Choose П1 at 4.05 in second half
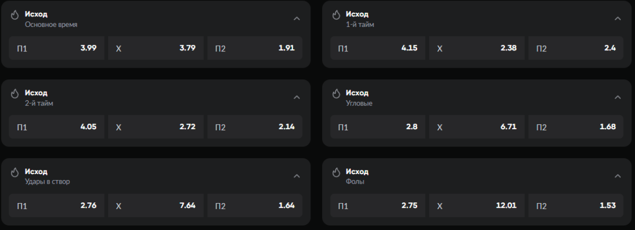Image resolution: width=635 pixels, height=230 pixels. 56,127
